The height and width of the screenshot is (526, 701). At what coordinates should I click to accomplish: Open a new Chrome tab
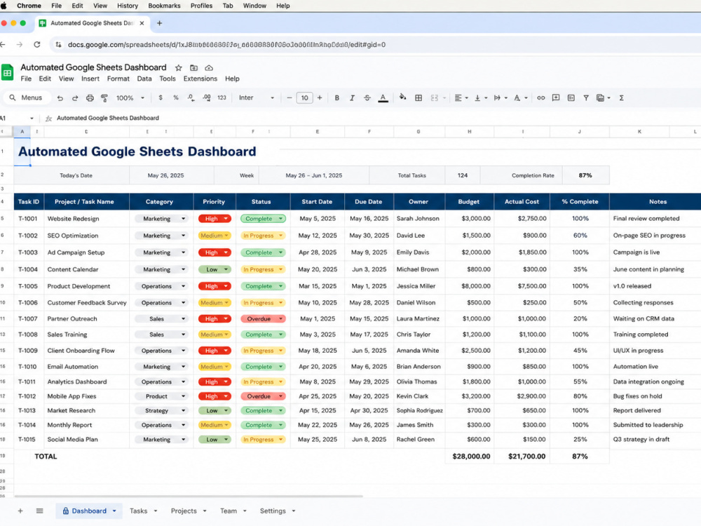[x=159, y=23]
